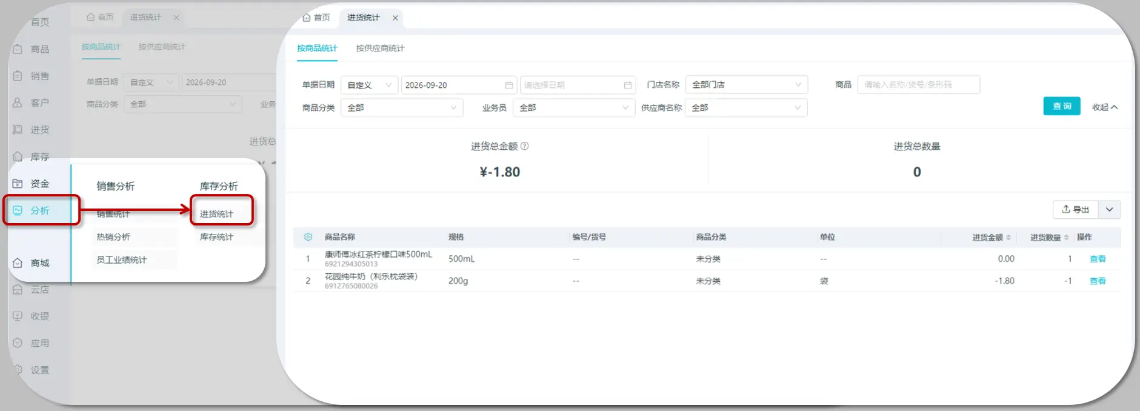
Task: Select the 进货统计 tab in the front panel
Action: click(x=363, y=18)
